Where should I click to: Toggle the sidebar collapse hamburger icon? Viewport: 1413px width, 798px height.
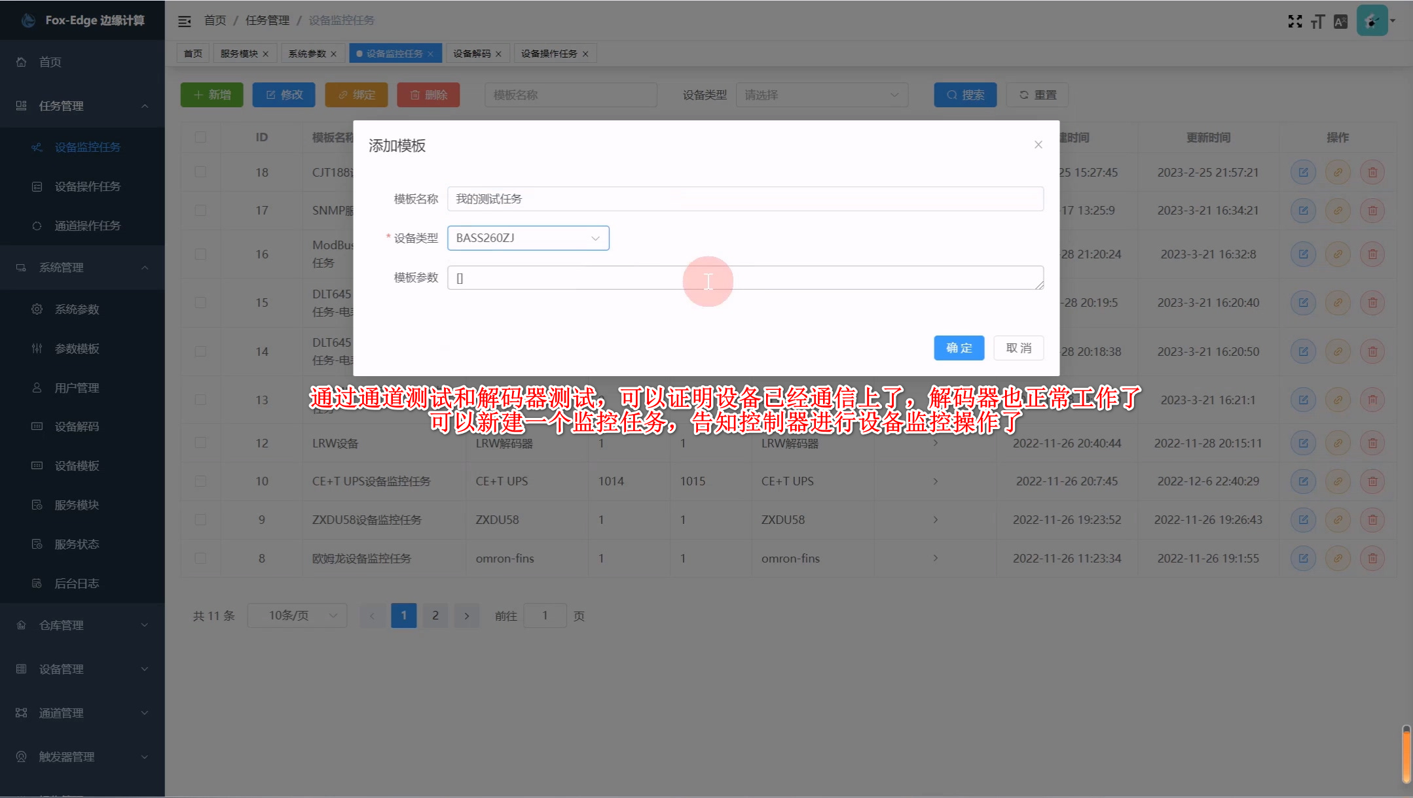pyautogui.click(x=185, y=21)
